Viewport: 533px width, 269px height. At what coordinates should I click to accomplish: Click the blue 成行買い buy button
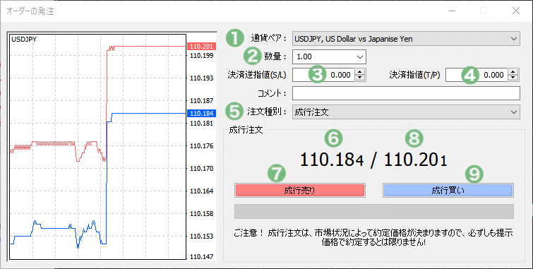(448, 191)
